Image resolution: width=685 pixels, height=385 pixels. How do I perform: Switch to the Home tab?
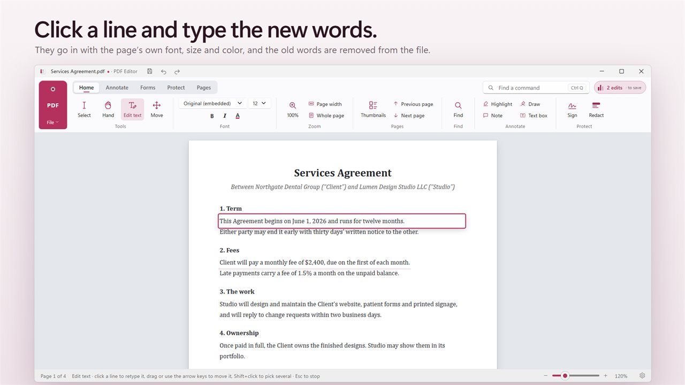[x=86, y=88]
